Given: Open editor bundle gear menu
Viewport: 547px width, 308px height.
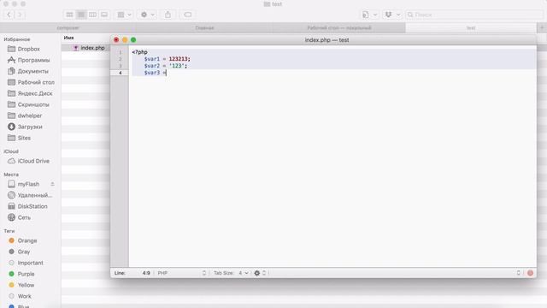Looking at the screenshot, I should click(x=260, y=273).
